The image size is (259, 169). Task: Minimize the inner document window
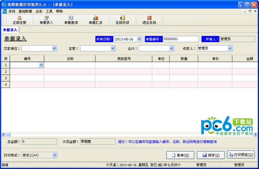tap(245, 11)
